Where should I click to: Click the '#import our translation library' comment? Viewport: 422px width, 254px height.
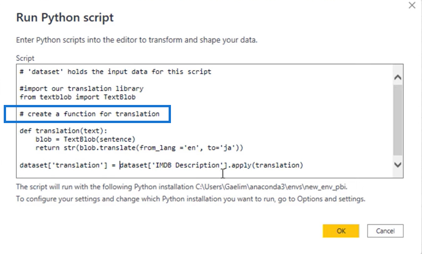tap(82, 89)
